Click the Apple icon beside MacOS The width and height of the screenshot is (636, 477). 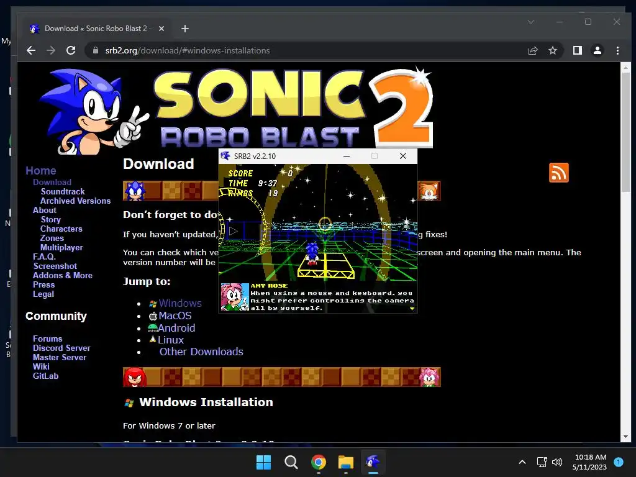coord(153,316)
